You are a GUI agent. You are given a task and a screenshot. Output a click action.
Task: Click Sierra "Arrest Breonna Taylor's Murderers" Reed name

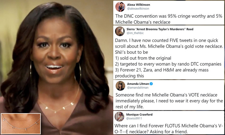160,29
